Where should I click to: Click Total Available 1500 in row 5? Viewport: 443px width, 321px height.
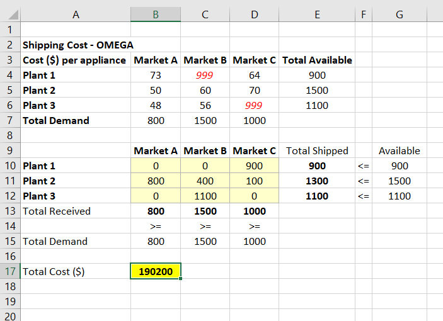[317, 90]
